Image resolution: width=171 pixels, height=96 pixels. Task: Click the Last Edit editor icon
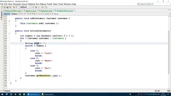click(x=20, y=14)
